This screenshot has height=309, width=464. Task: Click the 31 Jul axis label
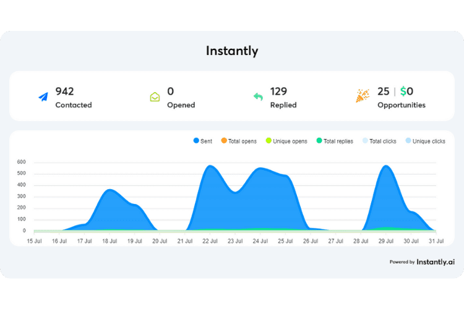(x=436, y=241)
